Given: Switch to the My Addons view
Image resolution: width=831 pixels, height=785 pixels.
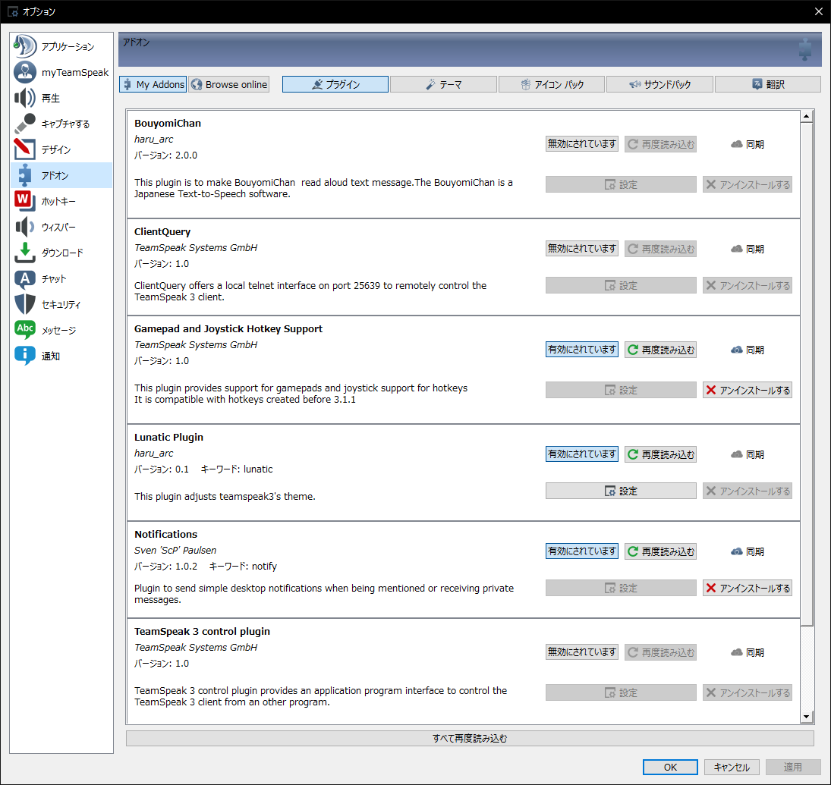Looking at the screenshot, I should click(153, 84).
